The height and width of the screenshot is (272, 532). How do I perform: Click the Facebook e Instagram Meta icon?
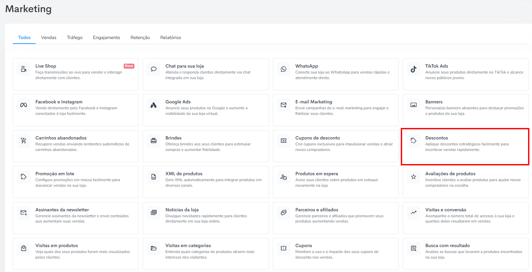tap(24, 105)
